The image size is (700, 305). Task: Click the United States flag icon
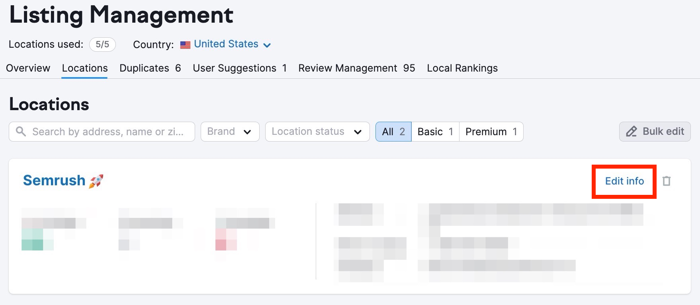(185, 45)
